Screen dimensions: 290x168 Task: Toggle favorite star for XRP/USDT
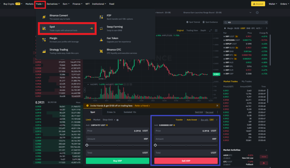coord(224,36)
